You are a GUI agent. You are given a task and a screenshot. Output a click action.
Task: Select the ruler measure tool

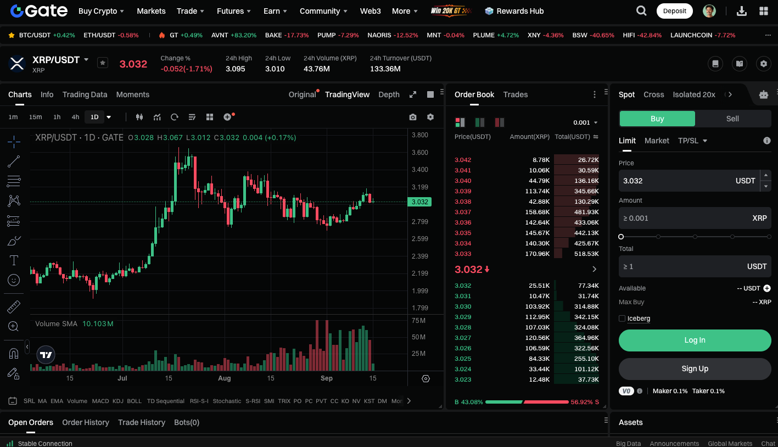click(x=14, y=306)
